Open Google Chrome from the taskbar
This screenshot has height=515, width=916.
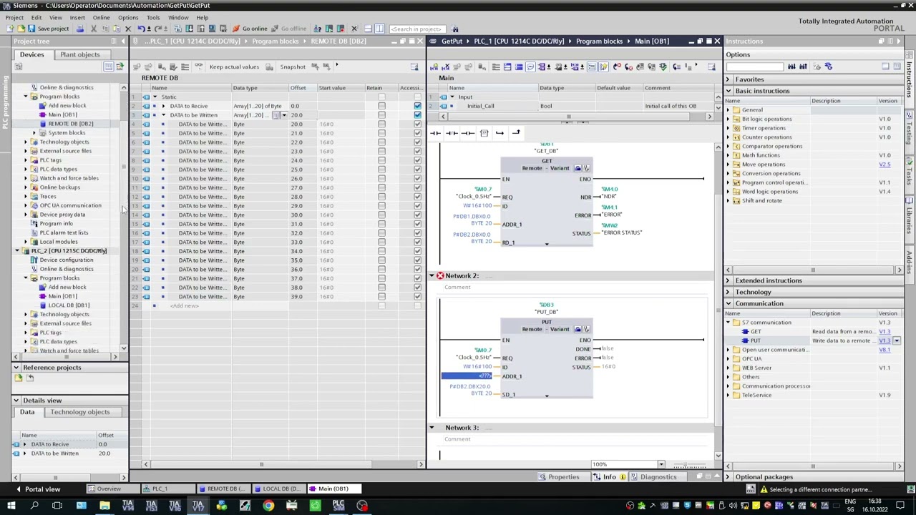click(x=268, y=506)
